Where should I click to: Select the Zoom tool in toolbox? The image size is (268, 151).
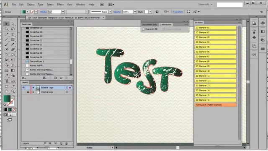click(13, 91)
